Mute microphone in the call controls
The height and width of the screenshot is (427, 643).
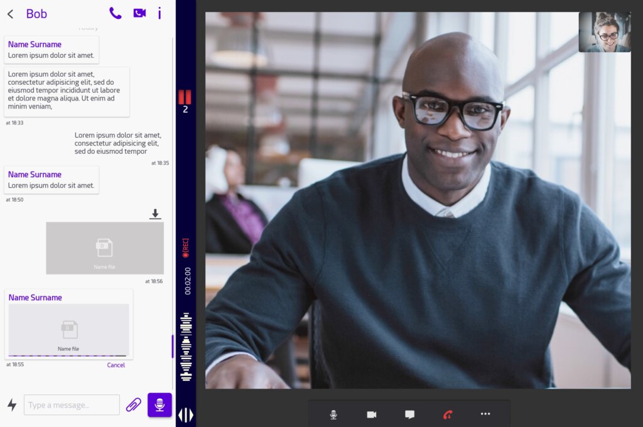click(333, 414)
